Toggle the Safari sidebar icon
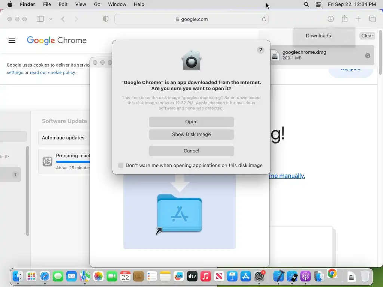 point(40,19)
